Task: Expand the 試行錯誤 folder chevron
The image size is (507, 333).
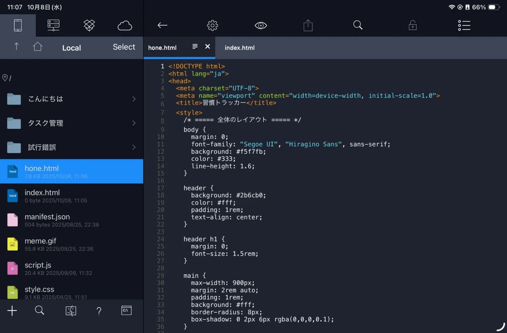Action: [x=134, y=147]
